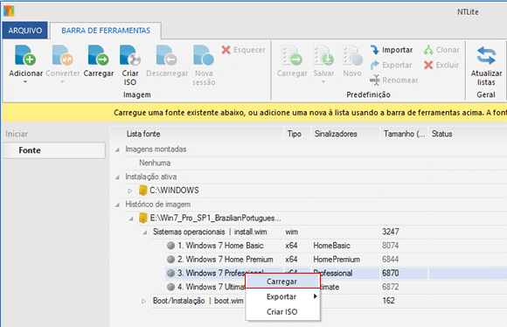Select Fonte in the left sidebar
Screen dimensions: 507x327
(54, 150)
